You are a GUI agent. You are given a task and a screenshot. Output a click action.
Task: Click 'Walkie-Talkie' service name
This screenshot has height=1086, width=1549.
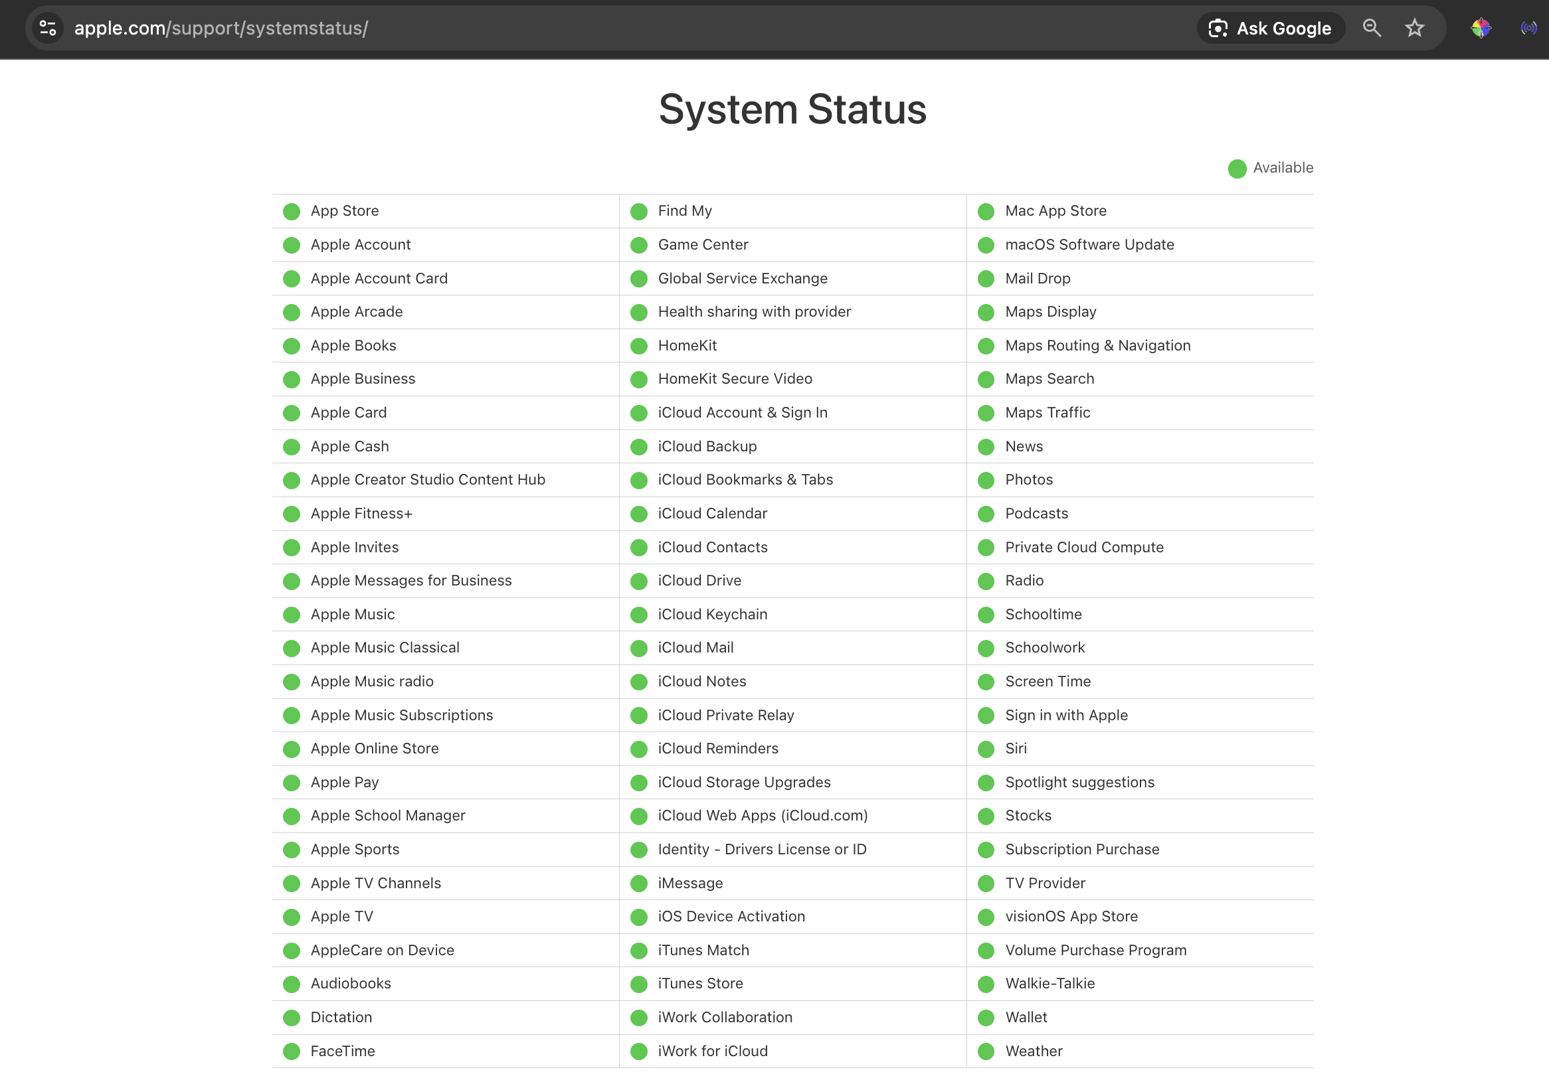pos(1050,984)
